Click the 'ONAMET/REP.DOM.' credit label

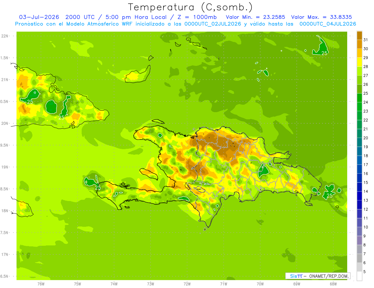328,276
